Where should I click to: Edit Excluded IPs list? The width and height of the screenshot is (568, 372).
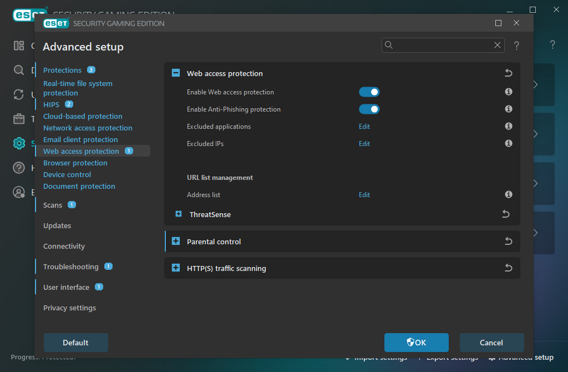tap(364, 144)
